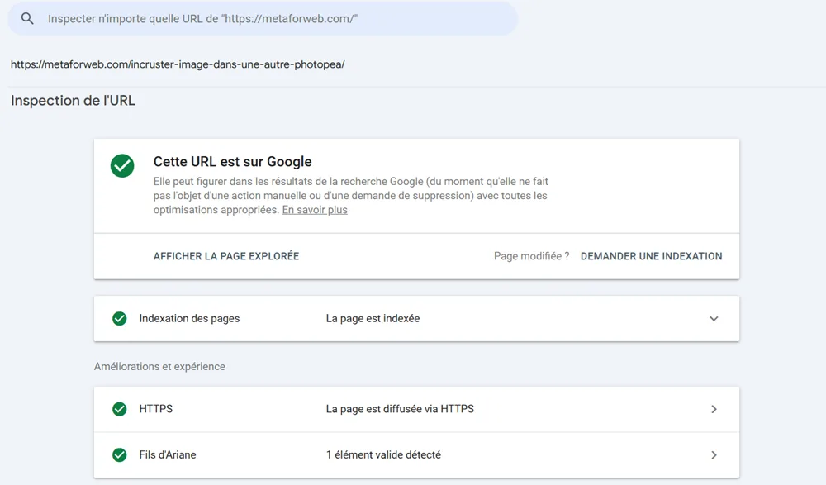The height and width of the screenshot is (485, 826).
Task: Open HTTPS details with the right chevron
Action: coord(714,409)
